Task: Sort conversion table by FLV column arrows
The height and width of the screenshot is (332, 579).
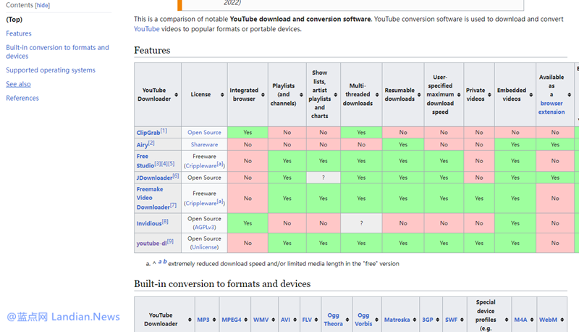Action: (316, 320)
